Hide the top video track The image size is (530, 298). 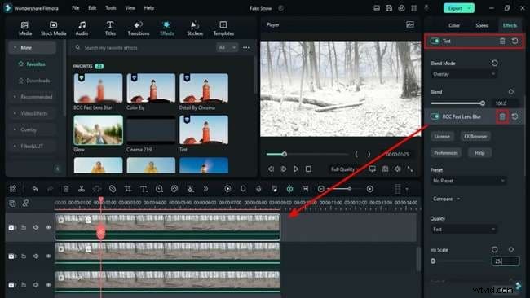coord(48,227)
